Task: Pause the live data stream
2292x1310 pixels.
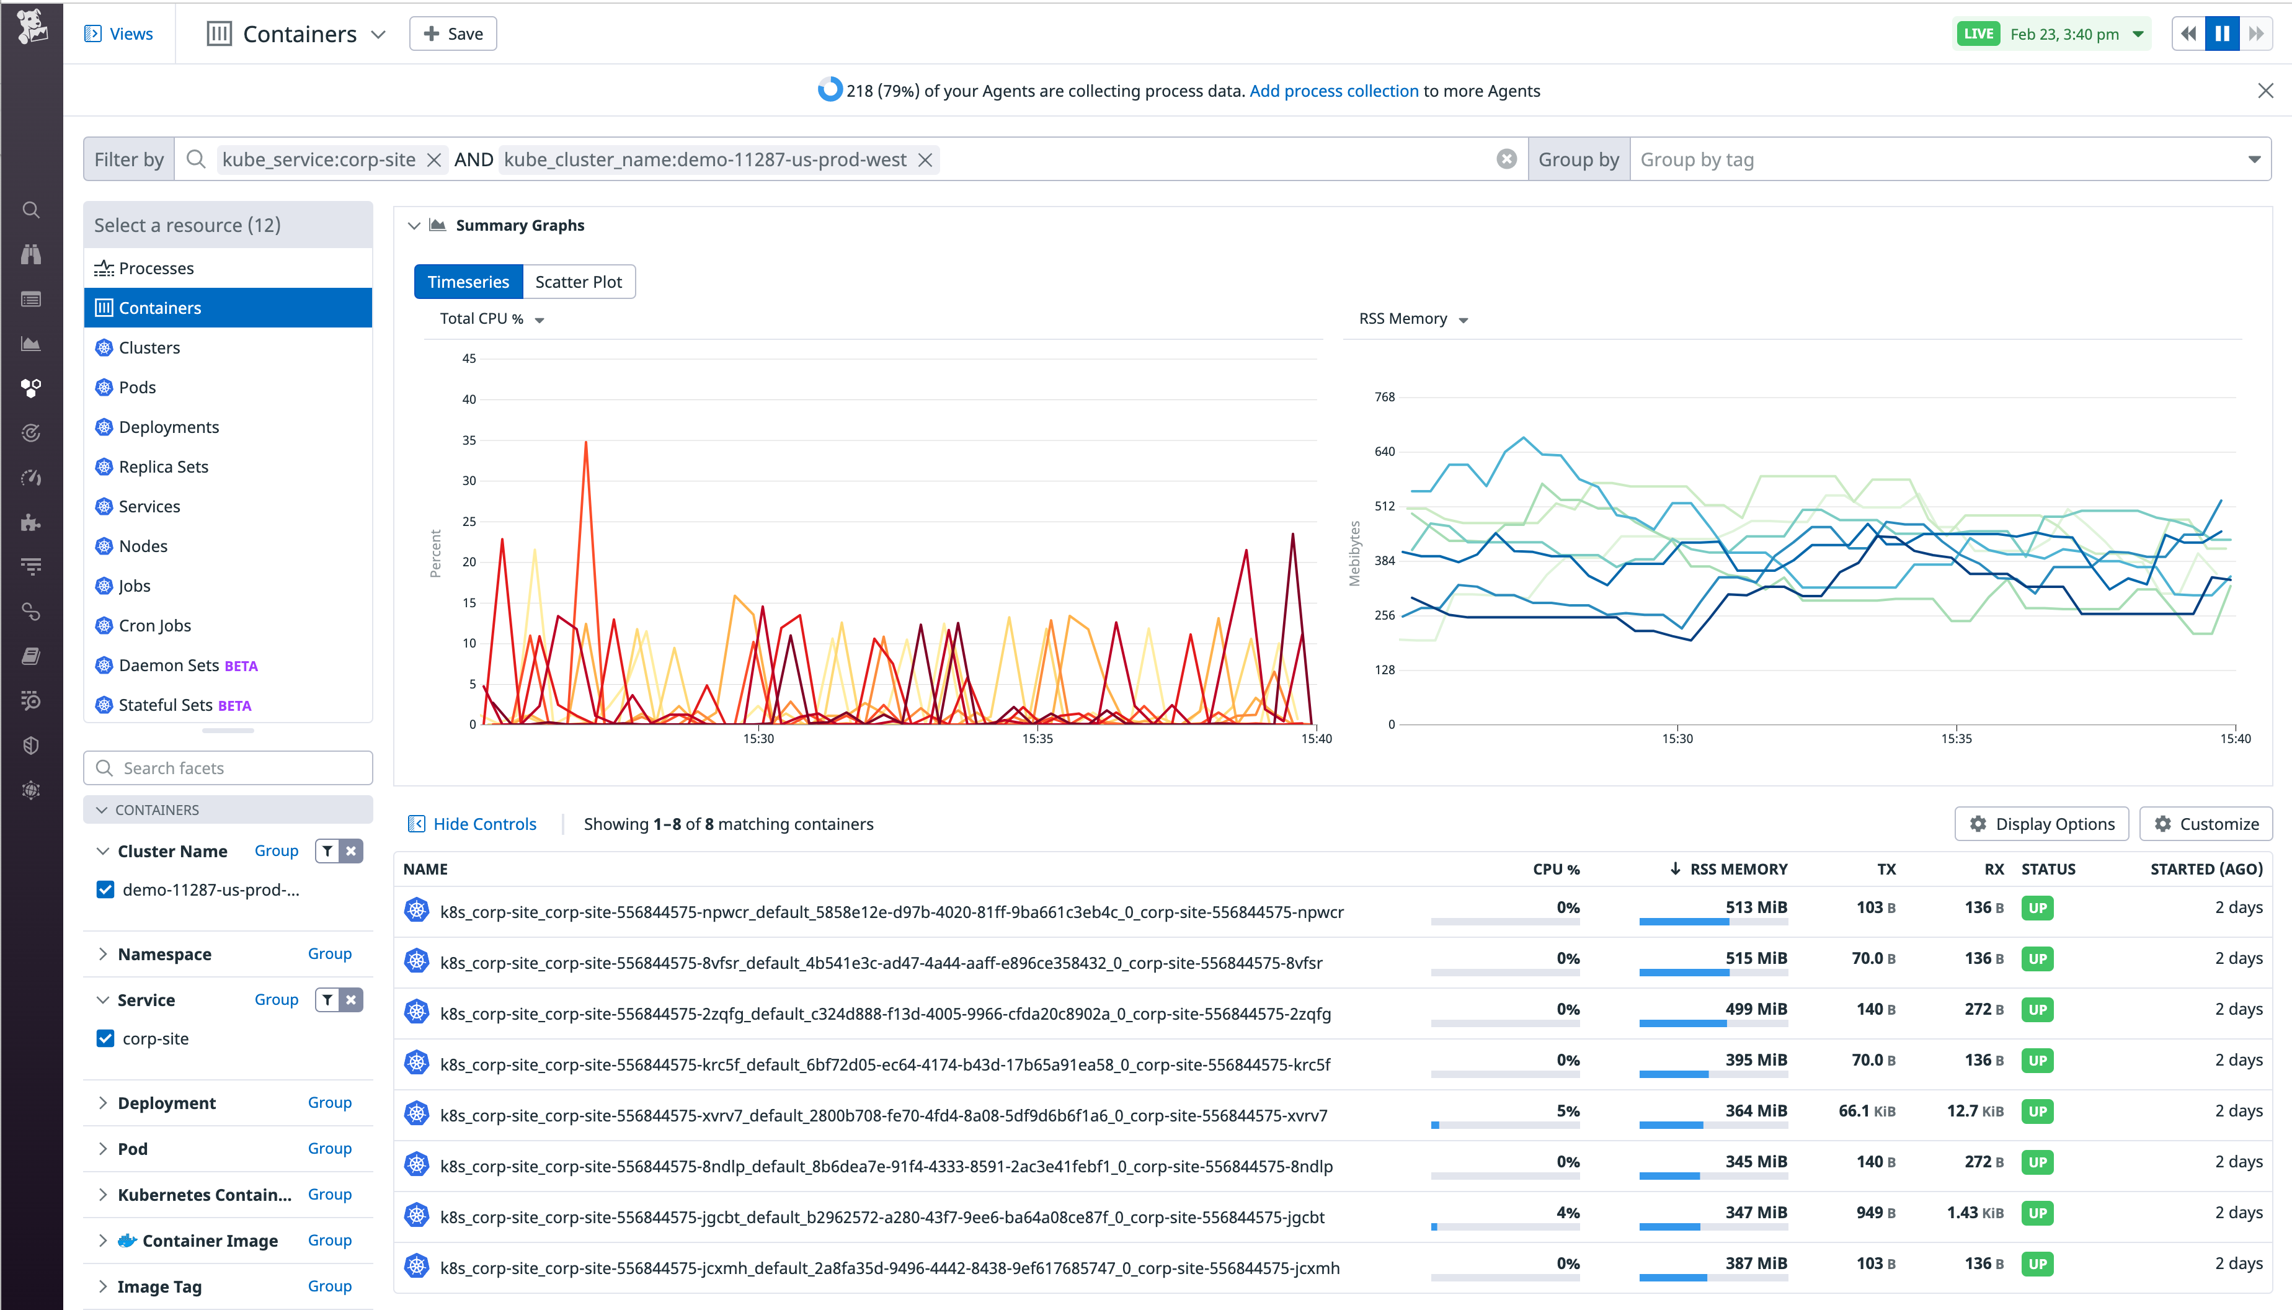Action: pyautogui.click(x=2222, y=34)
